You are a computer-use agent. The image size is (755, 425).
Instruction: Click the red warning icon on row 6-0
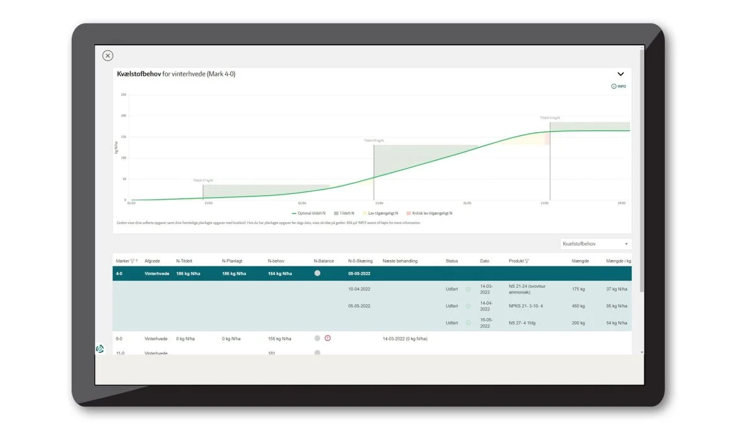(x=328, y=338)
